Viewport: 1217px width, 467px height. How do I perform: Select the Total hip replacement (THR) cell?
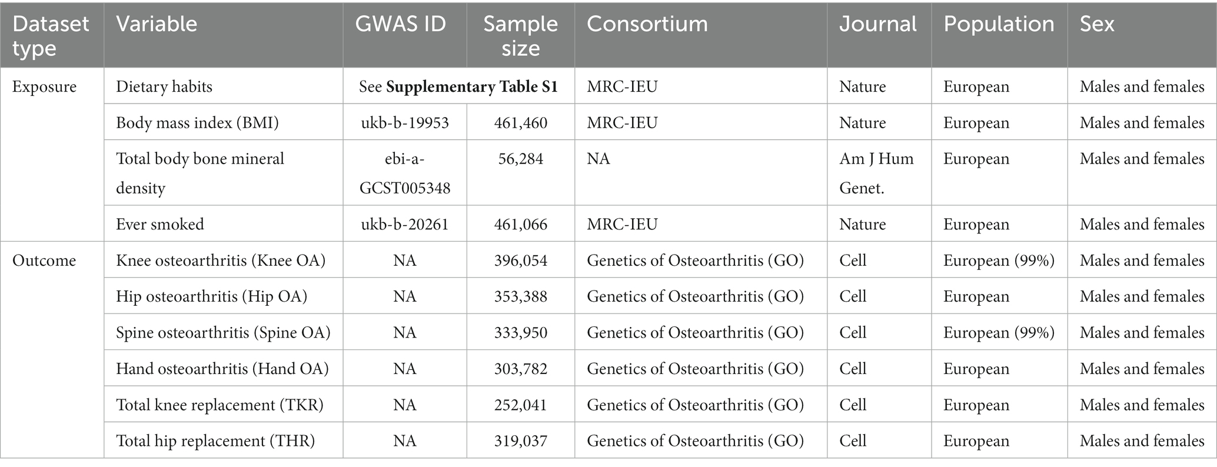click(224, 441)
